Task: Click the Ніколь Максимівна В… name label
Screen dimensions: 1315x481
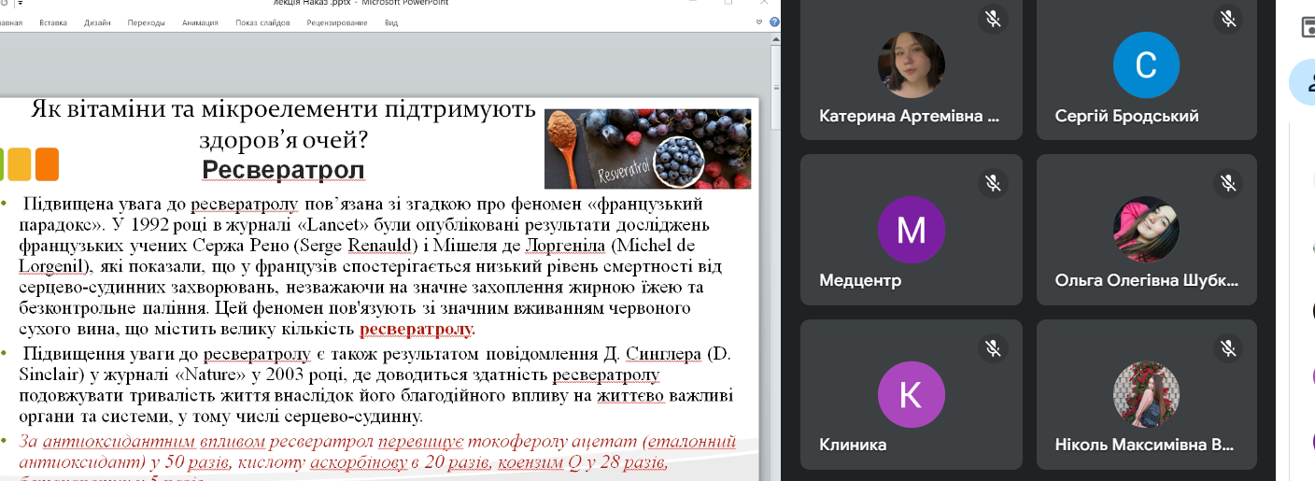Action: point(1144,446)
